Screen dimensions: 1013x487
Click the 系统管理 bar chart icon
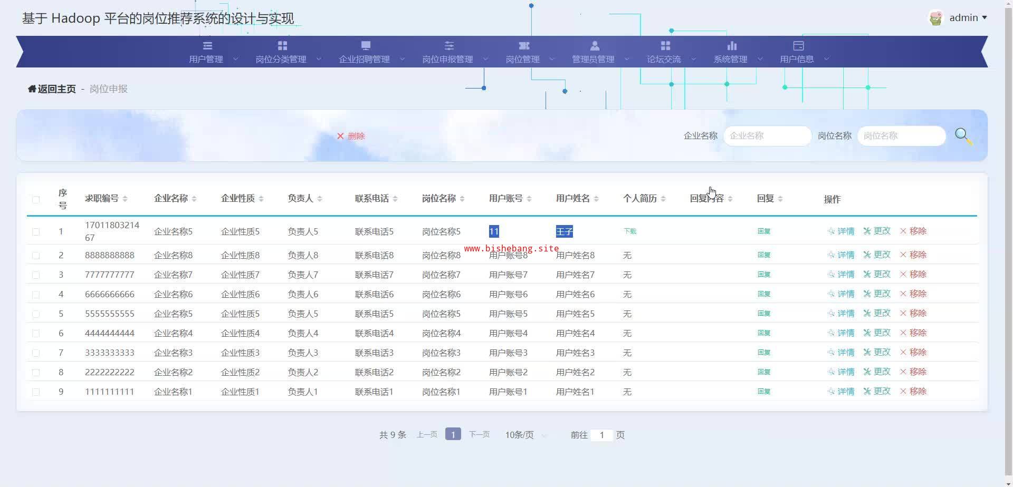point(732,46)
